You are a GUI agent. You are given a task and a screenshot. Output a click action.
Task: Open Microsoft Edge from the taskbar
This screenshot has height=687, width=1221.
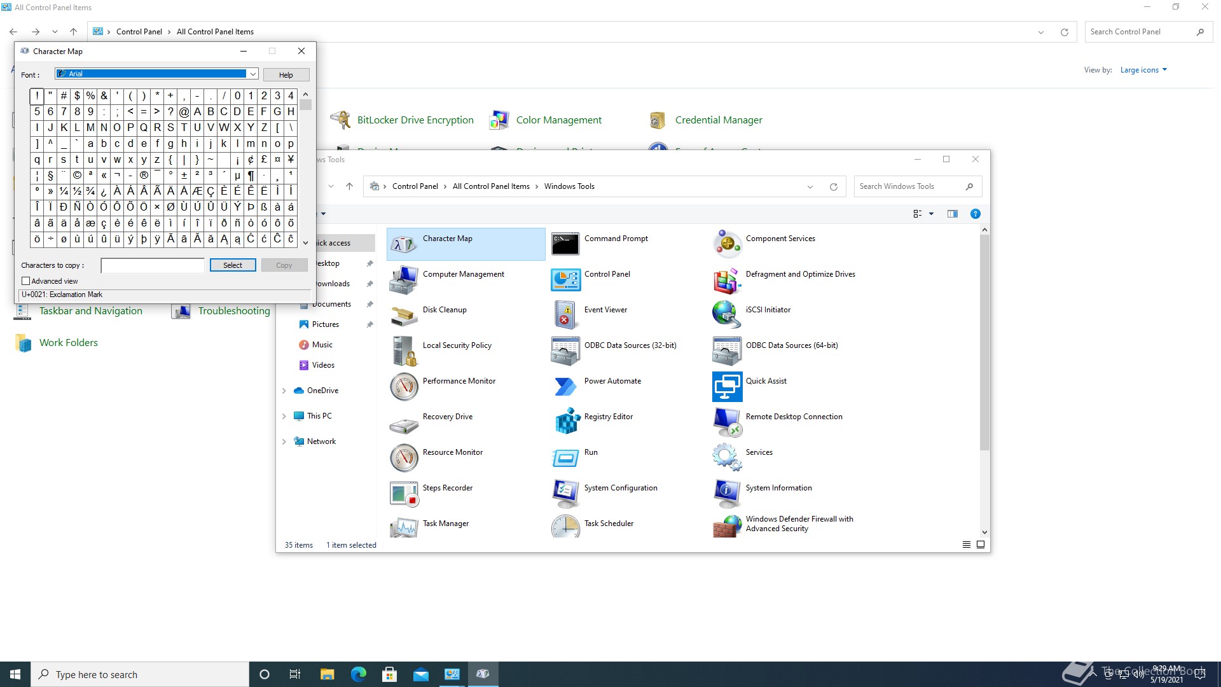pos(358,674)
